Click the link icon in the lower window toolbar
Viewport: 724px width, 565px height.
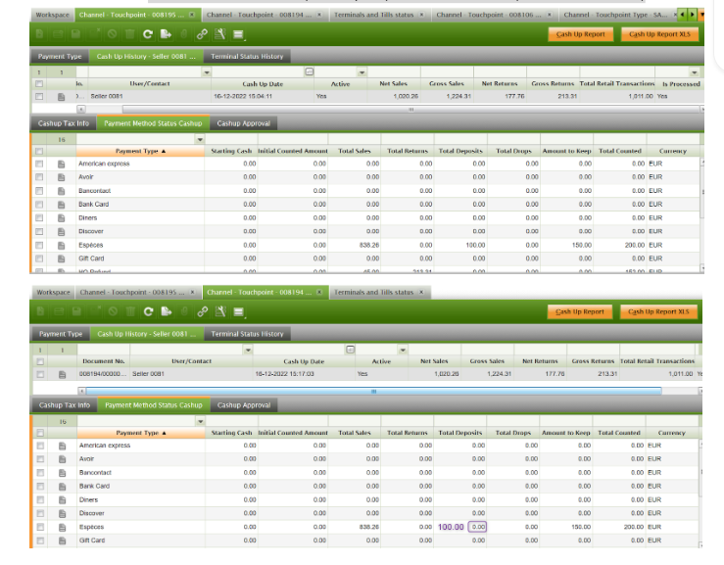pos(203,311)
